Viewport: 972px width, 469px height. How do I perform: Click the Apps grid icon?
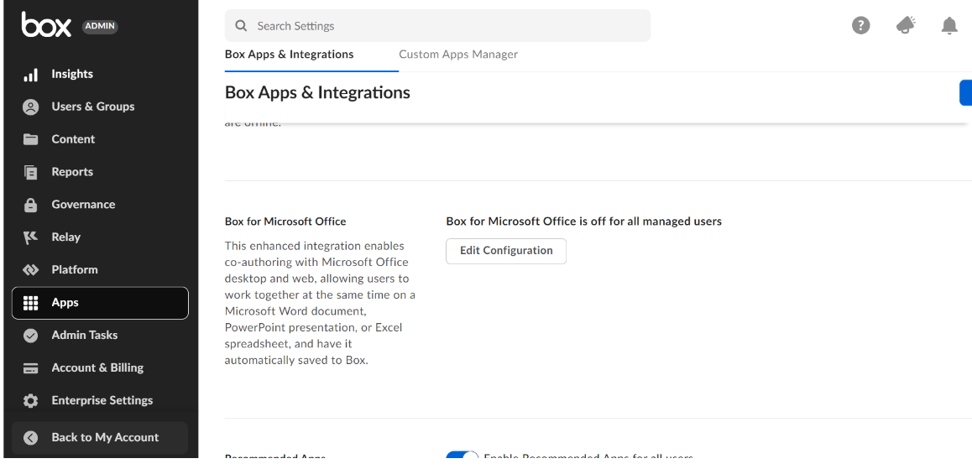[x=30, y=303]
